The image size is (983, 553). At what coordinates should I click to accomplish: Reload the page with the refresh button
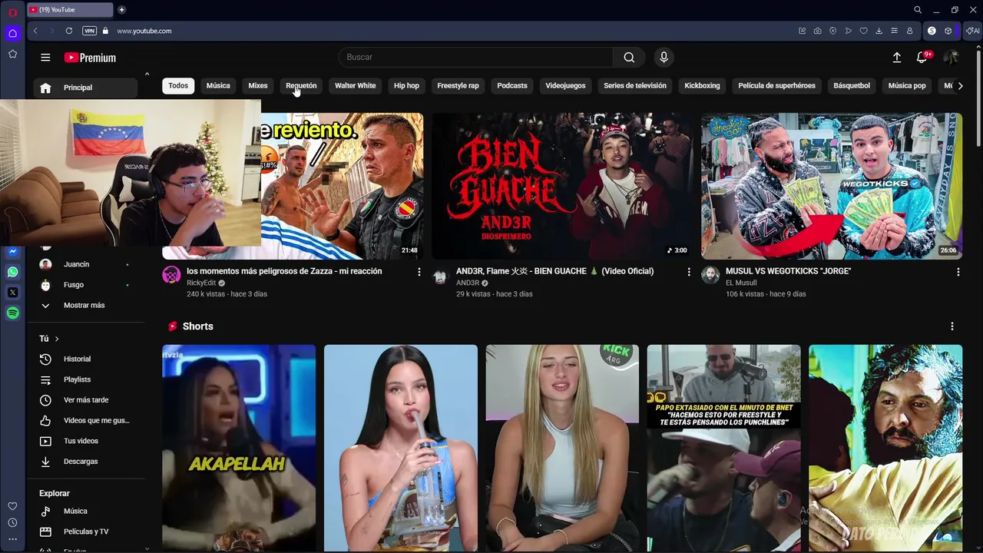(69, 31)
